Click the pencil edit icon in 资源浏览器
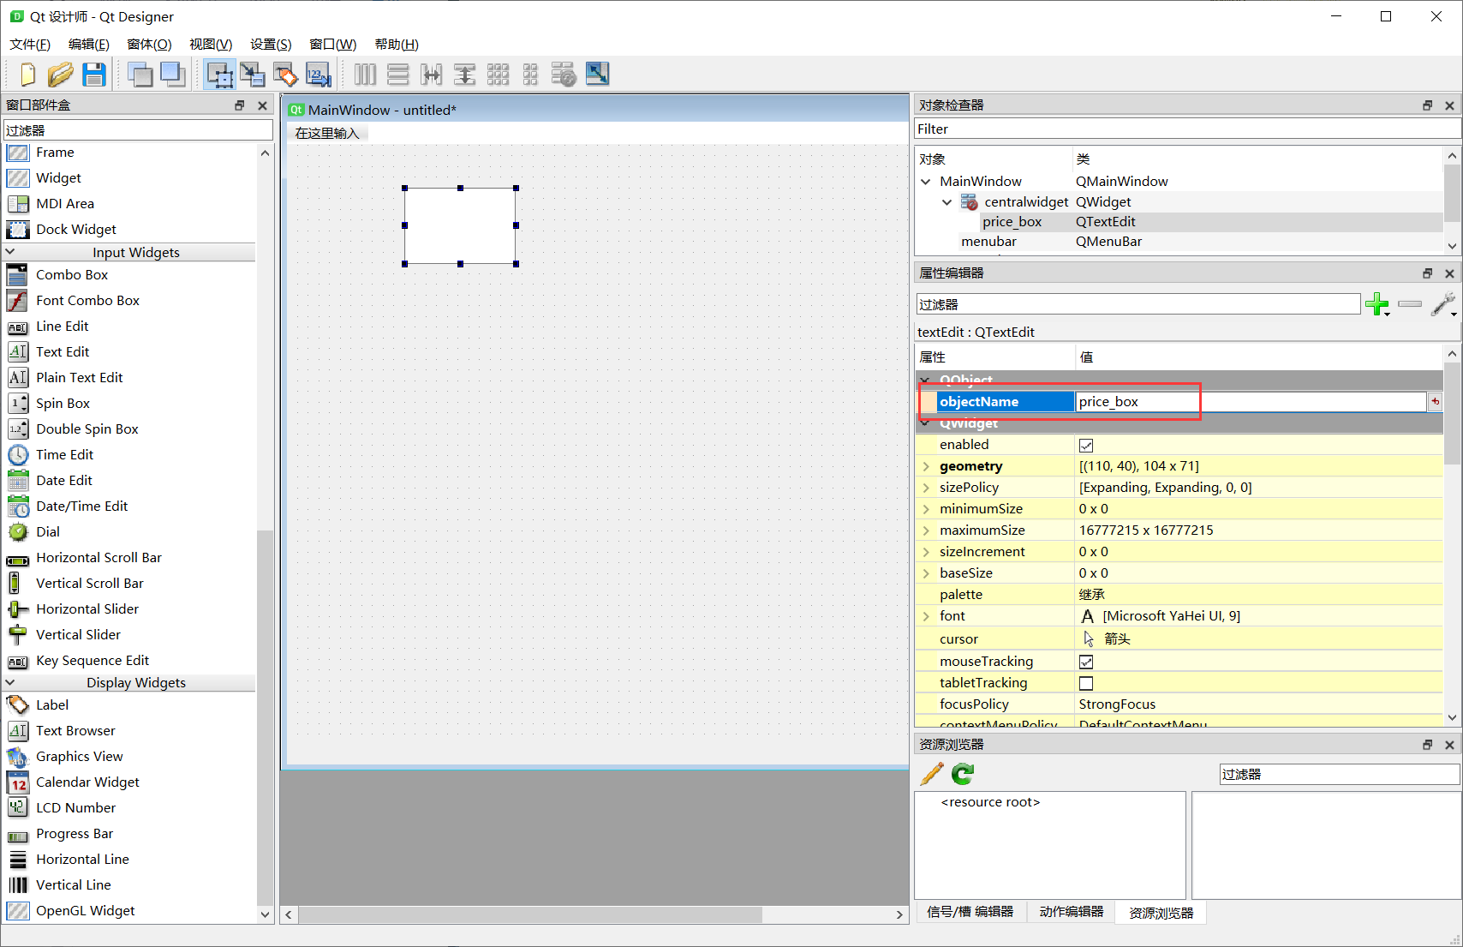Viewport: 1463px width, 947px height. [x=931, y=773]
